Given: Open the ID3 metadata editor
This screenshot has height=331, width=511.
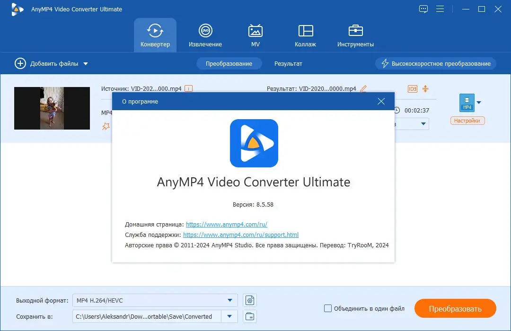Looking at the screenshot, I should point(413,88).
